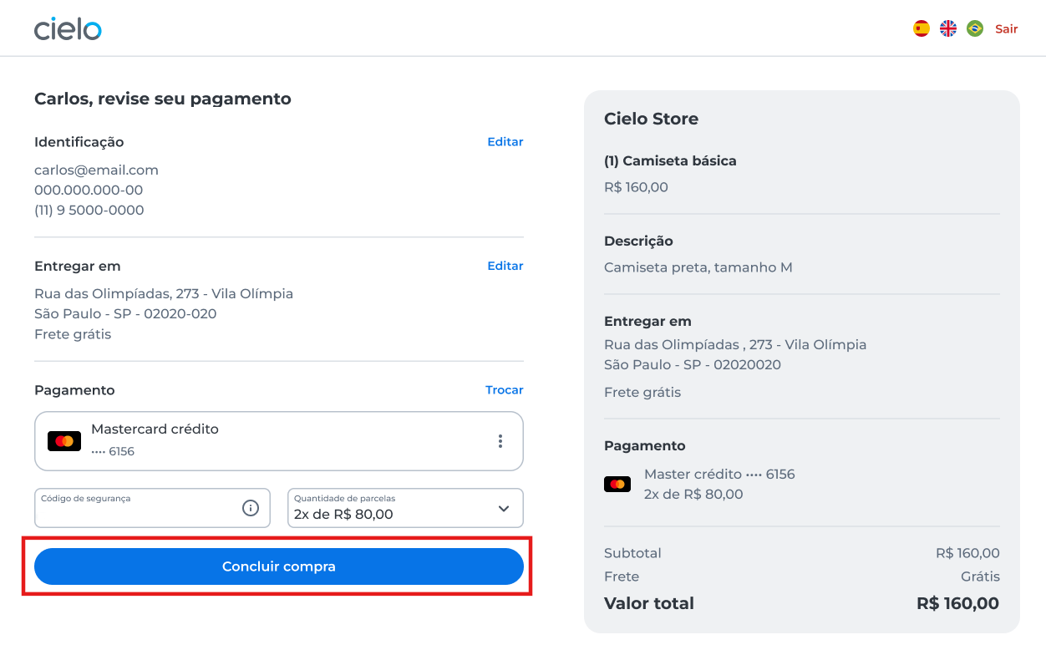Click the Frete Grátis value in summary

980,576
